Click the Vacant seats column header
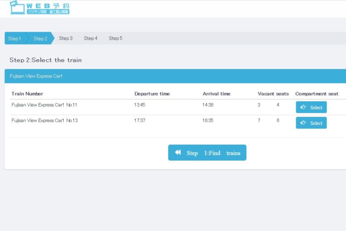Viewport: 346px width, 231px height. pyautogui.click(x=273, y=94)
